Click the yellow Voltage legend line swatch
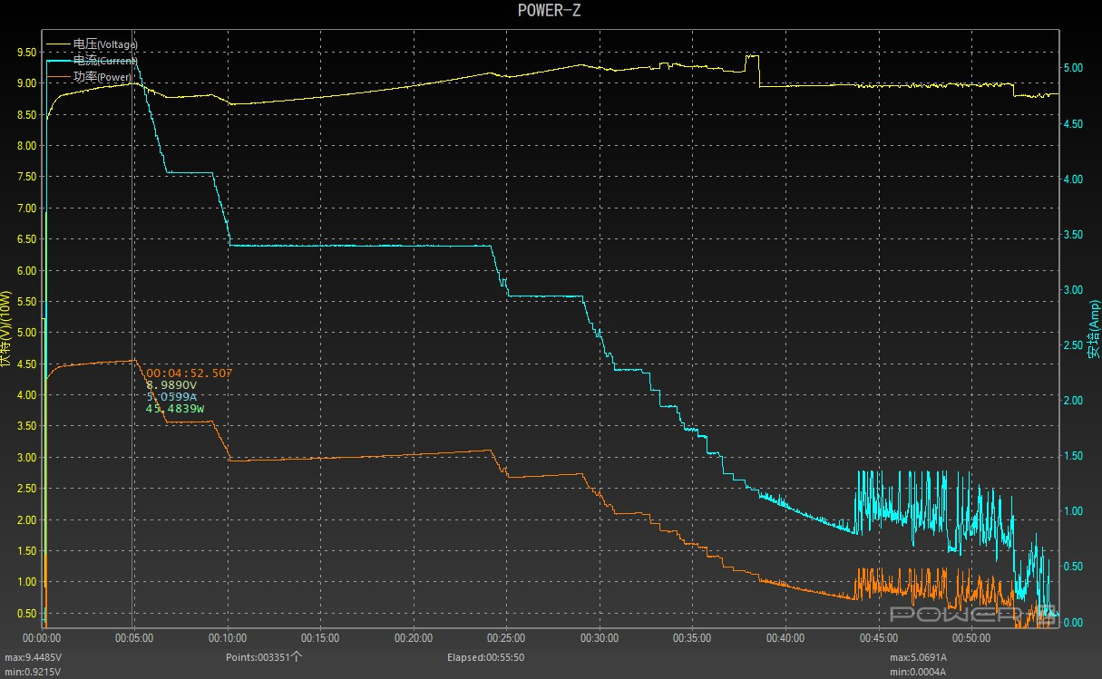Viewport: 1102px width, 679px height. 58,44
